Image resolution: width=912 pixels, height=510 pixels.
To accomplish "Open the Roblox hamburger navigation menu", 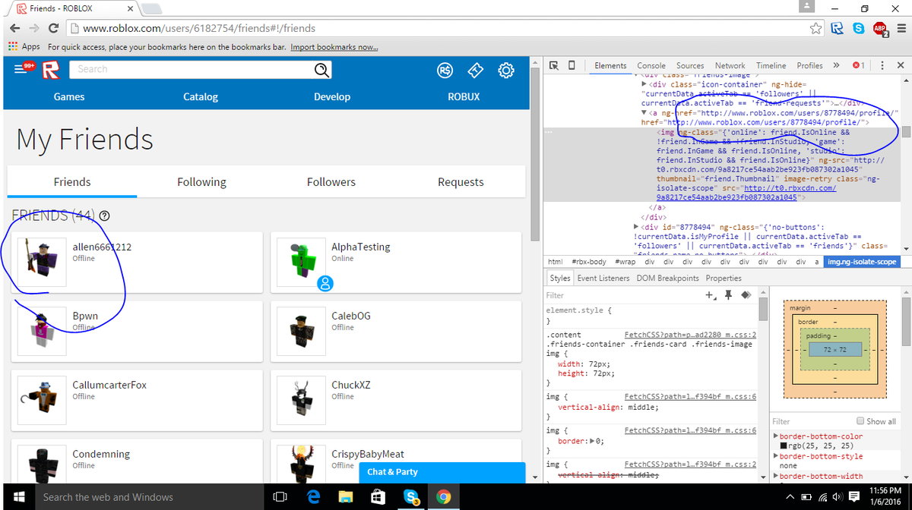I will [x=20, y=70].
